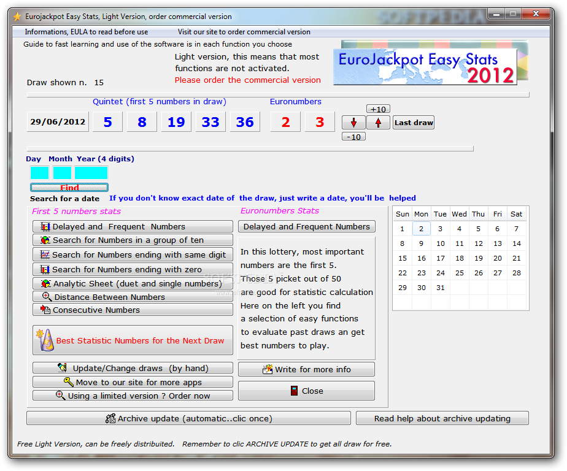This screenshot has height=471, width=567.
Task: Select day 25 in the calendar
Action: pyautogui.click(x=459, y=273)
